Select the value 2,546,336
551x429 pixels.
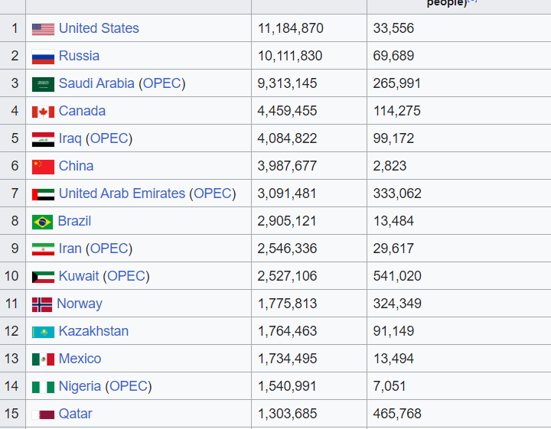[287, 249]
